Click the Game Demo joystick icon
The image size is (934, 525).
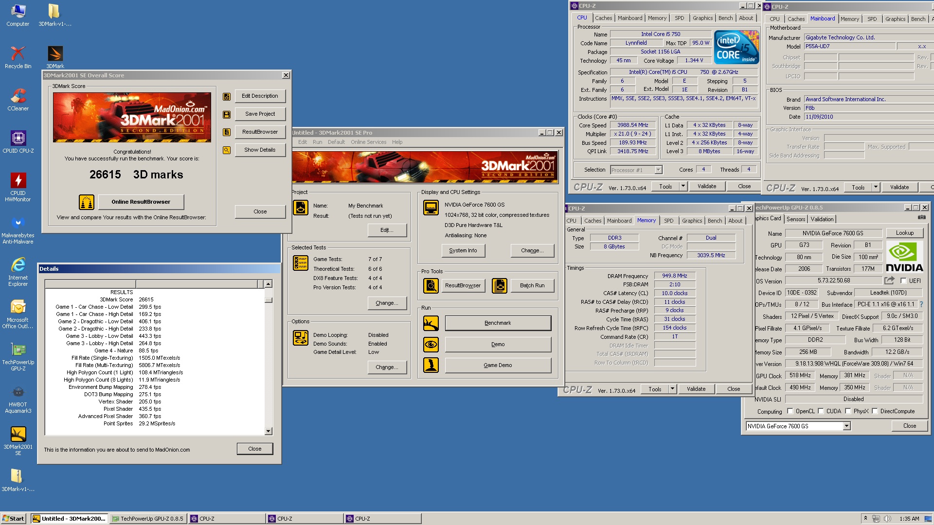[431, 365]
